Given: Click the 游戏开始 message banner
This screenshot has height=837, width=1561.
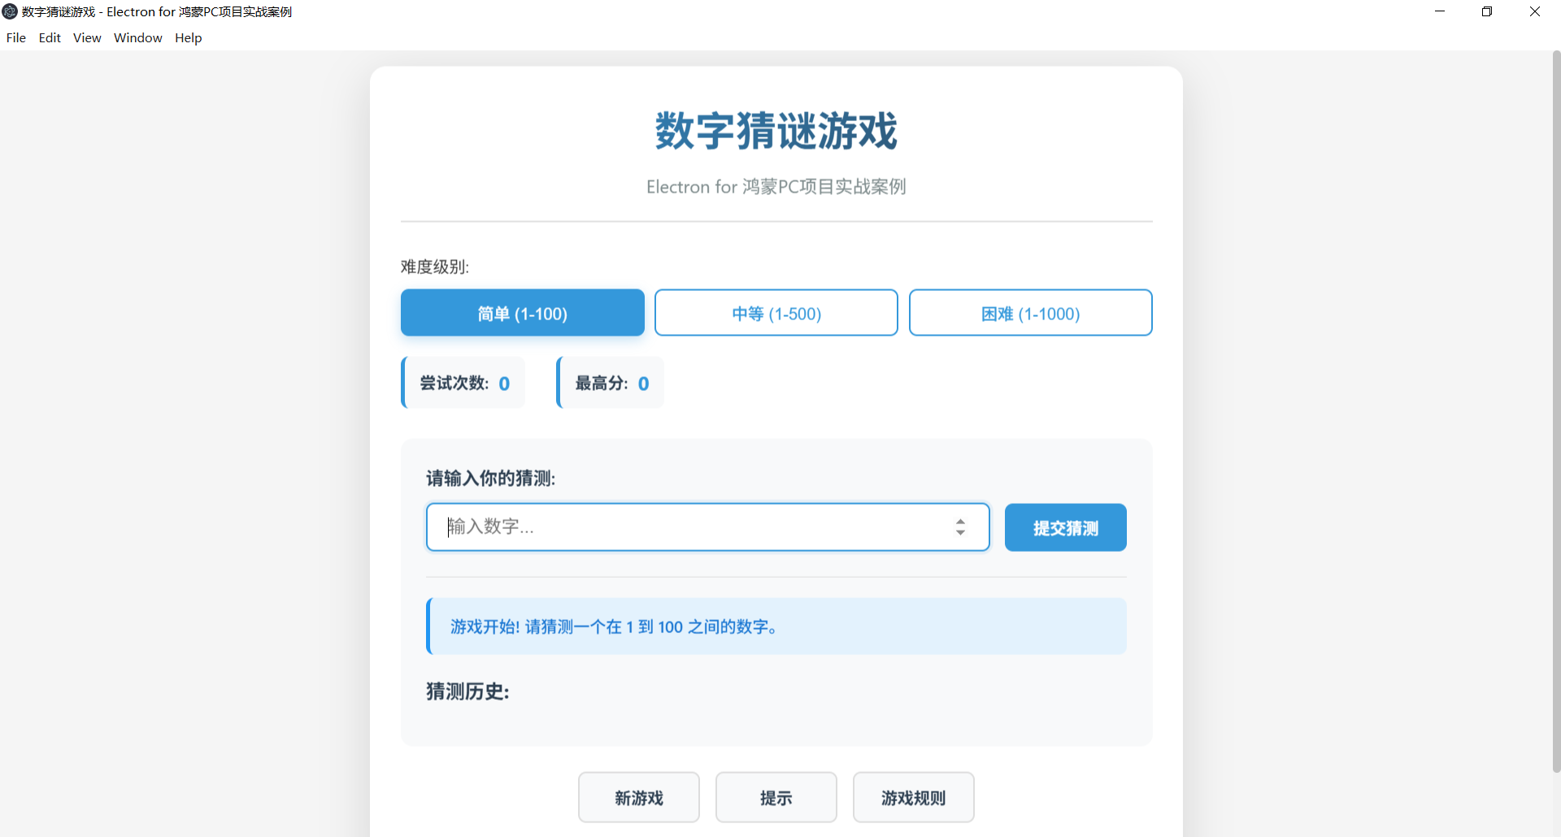Looking at the screenshot, I should coord(776,626).
